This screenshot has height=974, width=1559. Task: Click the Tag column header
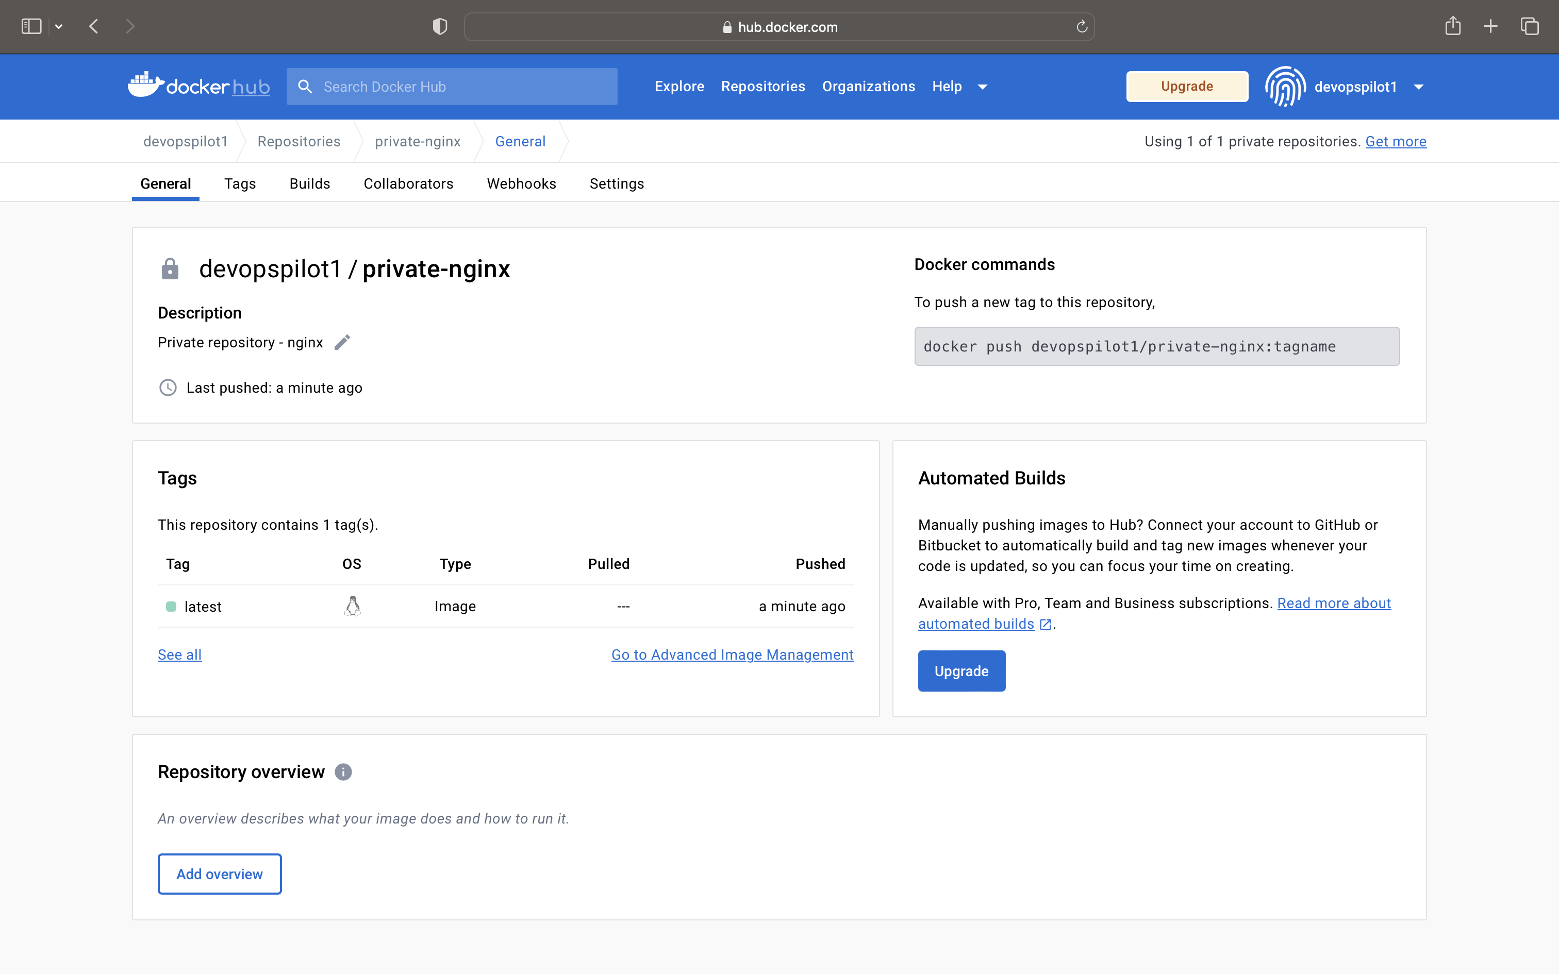[178, 564]
